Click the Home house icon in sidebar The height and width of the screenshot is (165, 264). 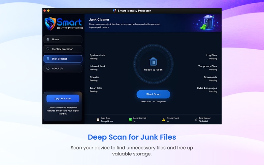(48, 39)
